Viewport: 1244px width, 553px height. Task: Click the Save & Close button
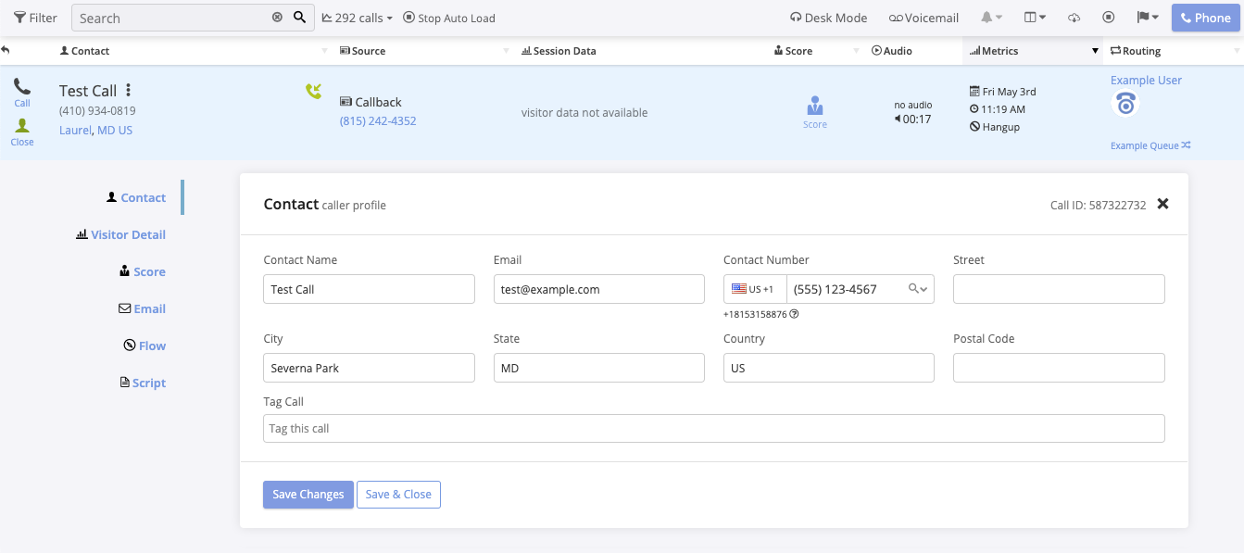(398, 495)
